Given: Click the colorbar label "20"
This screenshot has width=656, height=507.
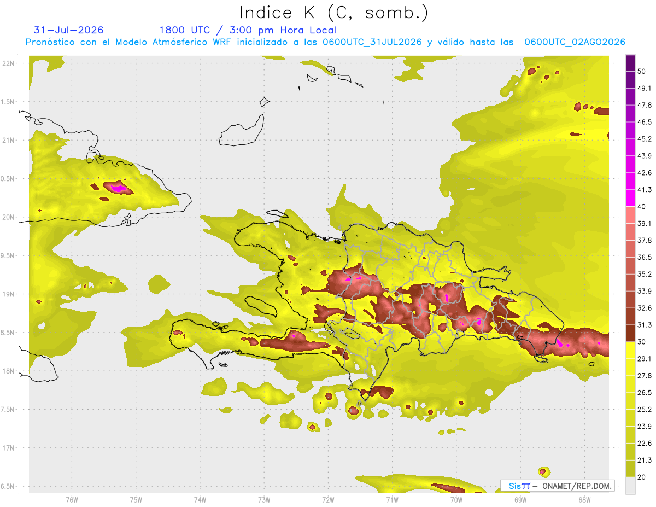Looking at the screenshot, I should (642, 477).
